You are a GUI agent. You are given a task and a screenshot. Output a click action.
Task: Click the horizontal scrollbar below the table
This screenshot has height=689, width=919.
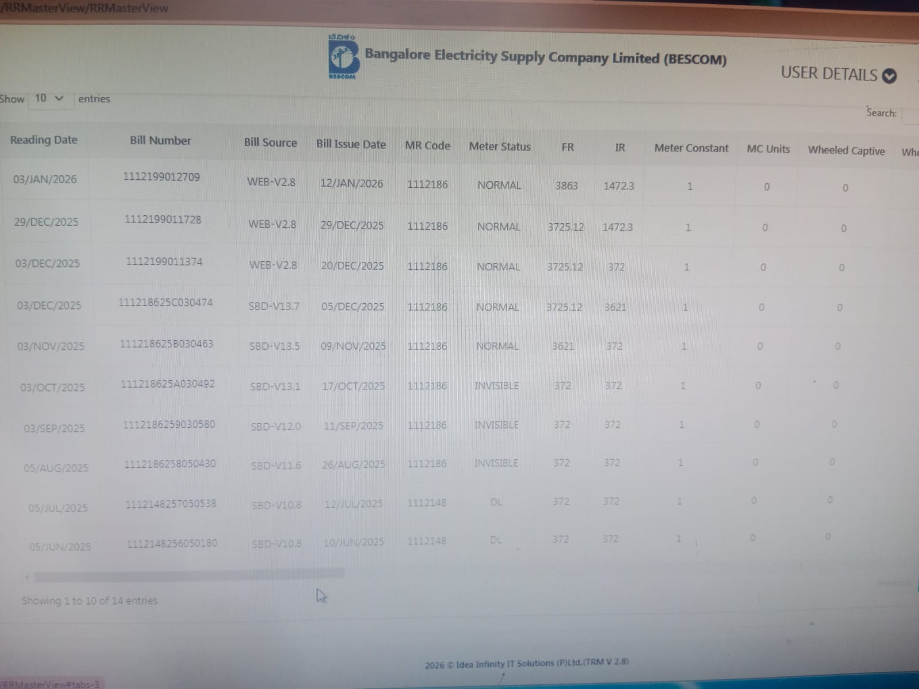click(x=190, y=574)
